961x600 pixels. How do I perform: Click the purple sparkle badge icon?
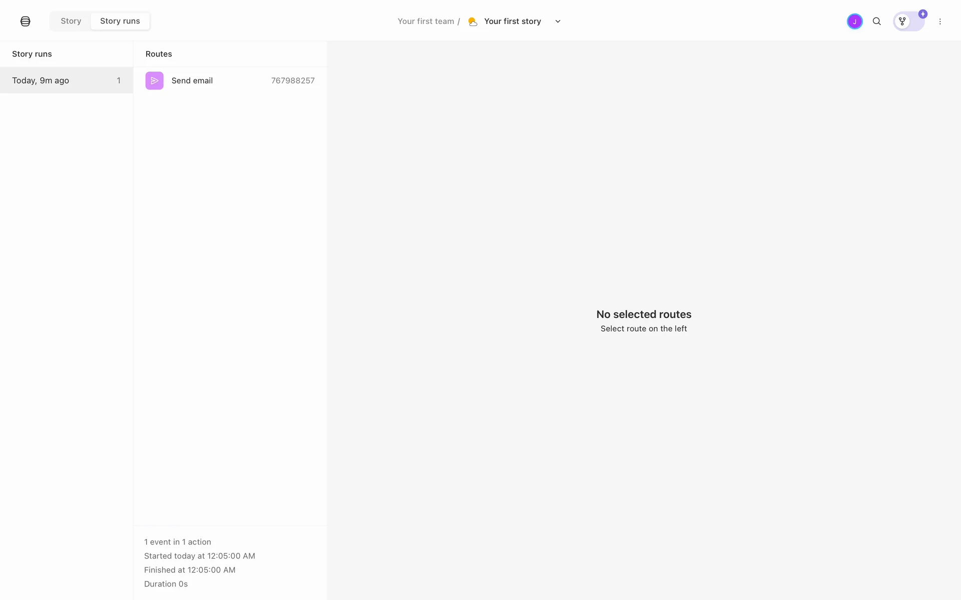point(922,14)
